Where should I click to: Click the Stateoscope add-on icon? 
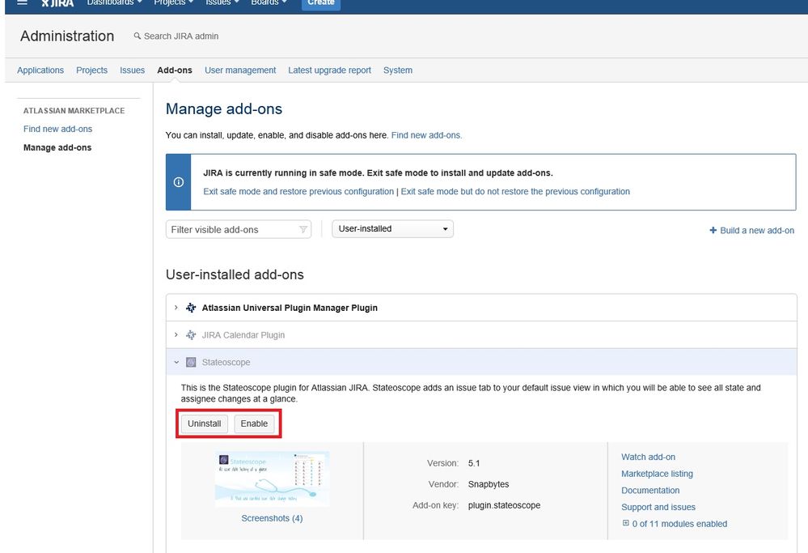pyautogui.click(x=191, y=363)
